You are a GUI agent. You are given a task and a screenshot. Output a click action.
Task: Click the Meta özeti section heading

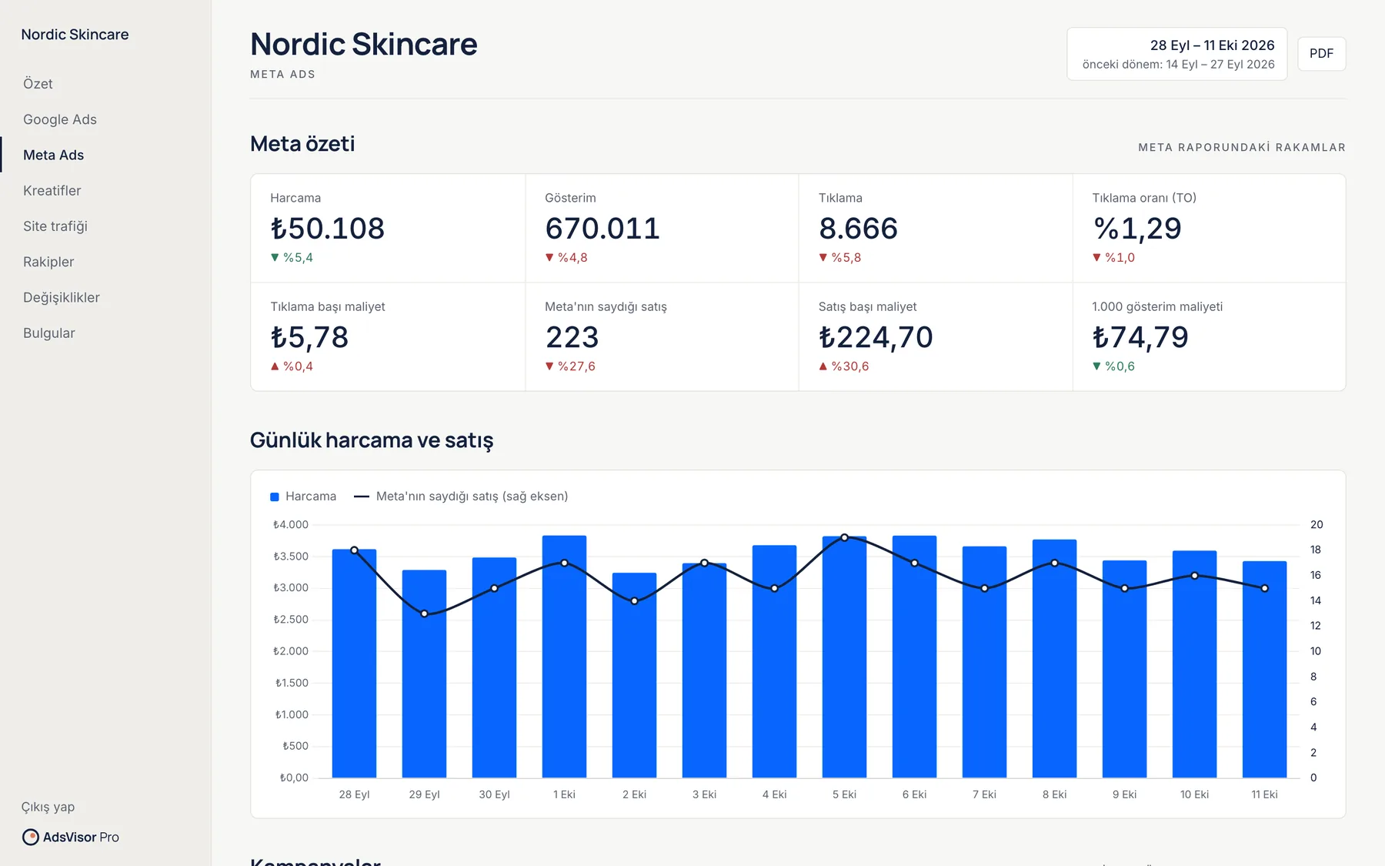click(x=302, y=144)
